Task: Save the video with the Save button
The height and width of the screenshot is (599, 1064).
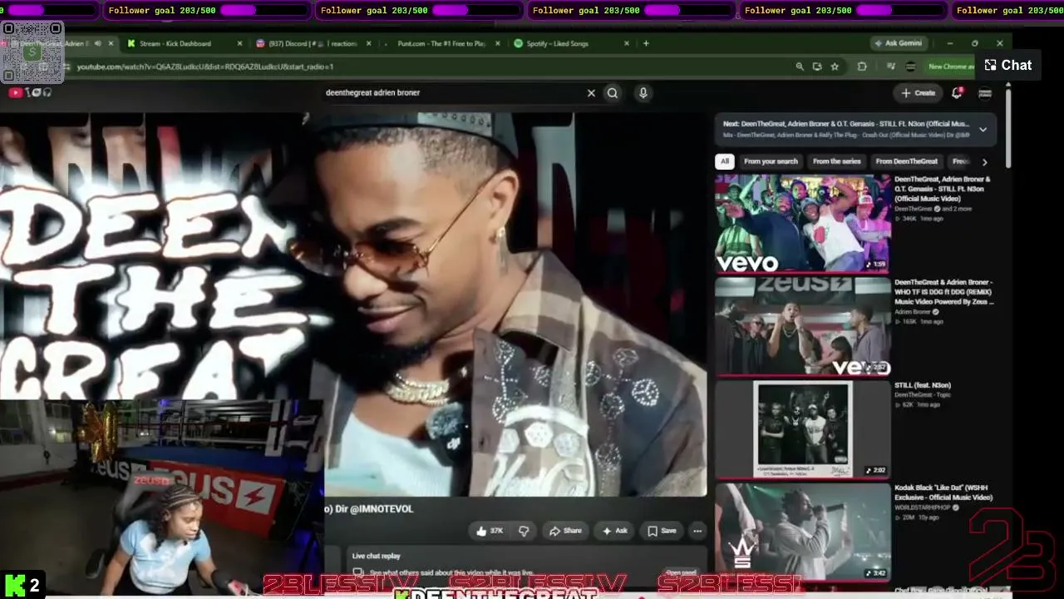Action: [662, 531]
